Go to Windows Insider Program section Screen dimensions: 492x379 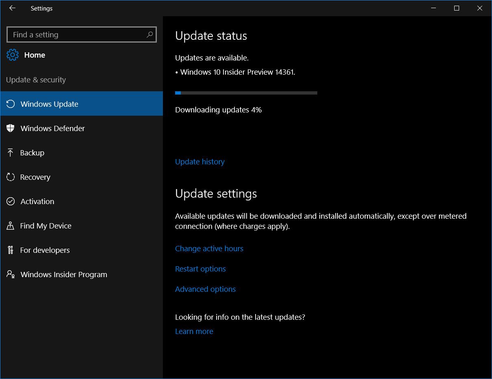64,274
